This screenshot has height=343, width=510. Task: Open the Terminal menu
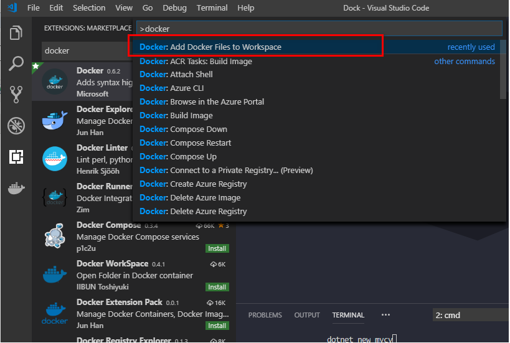pos(212,8)
